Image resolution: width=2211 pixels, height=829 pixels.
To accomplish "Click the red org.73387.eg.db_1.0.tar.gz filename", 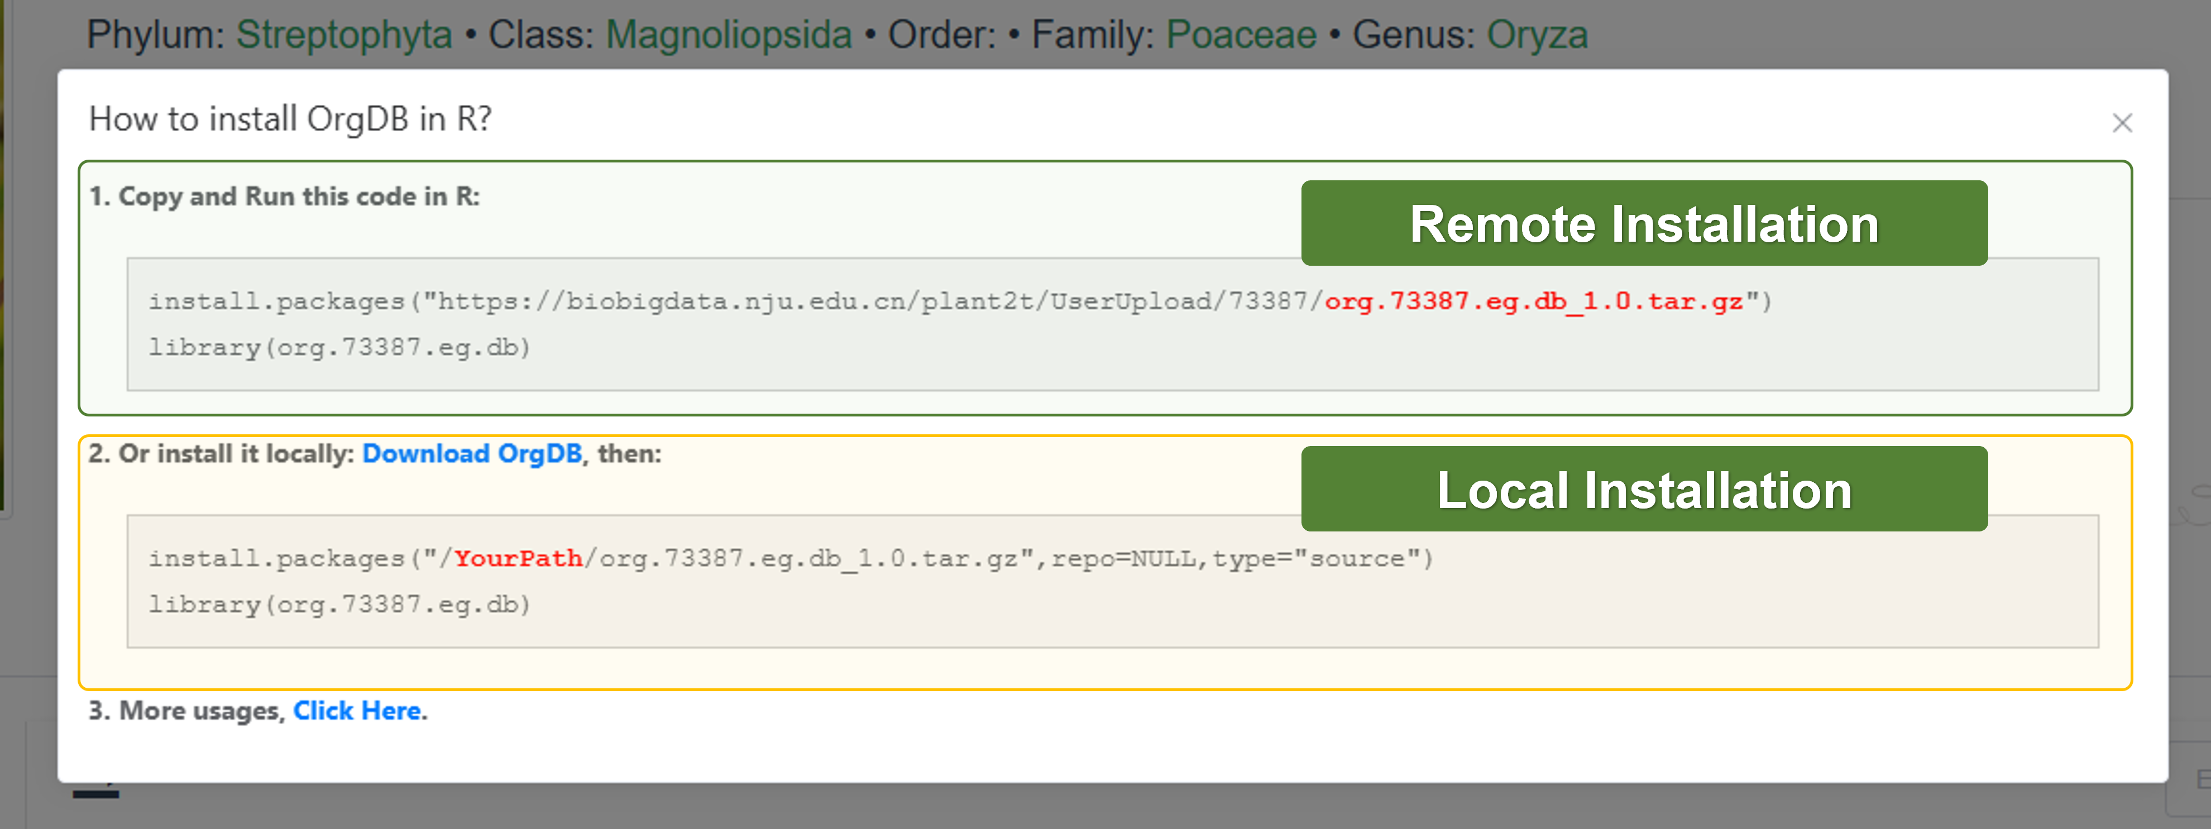I will click(x=1533, y=301).
